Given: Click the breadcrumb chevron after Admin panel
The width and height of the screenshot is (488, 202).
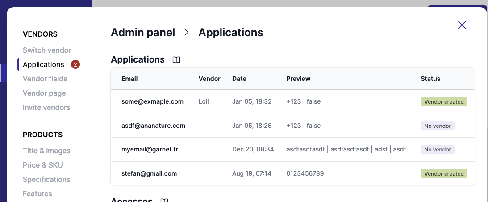Looking at the screenshot, I should (187, 33).
